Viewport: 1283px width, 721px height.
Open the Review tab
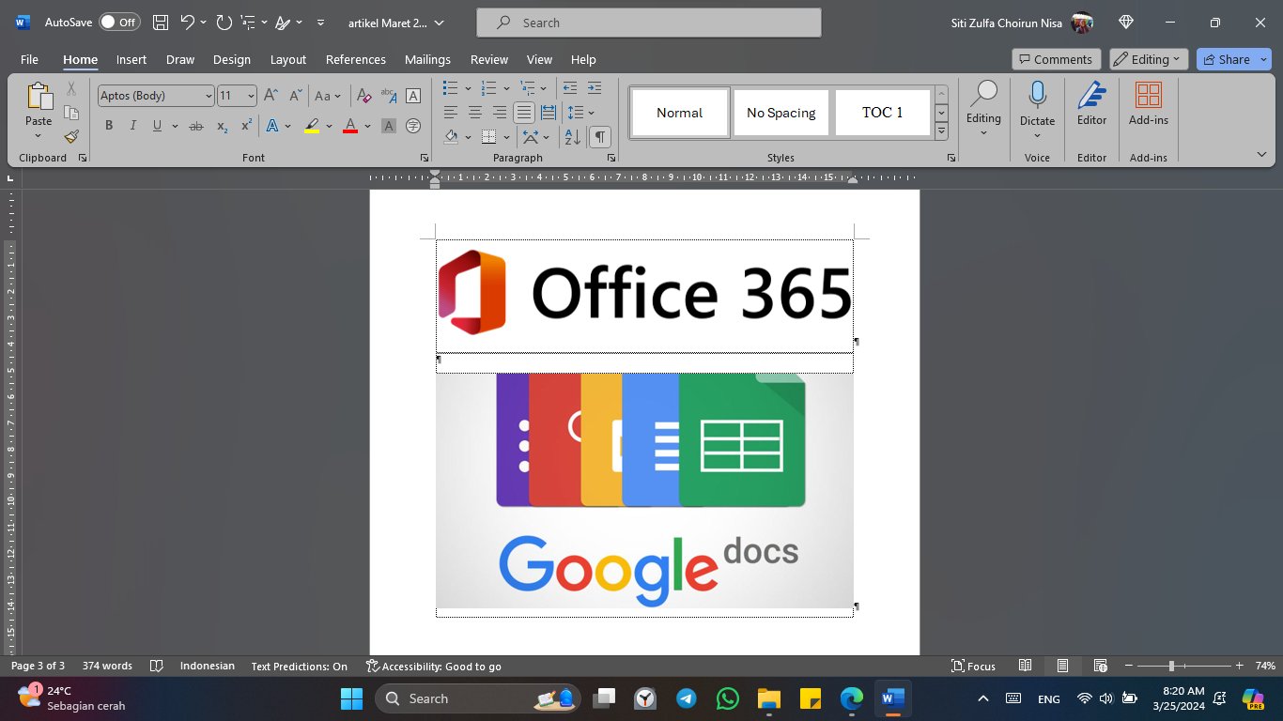coord(488,59)
